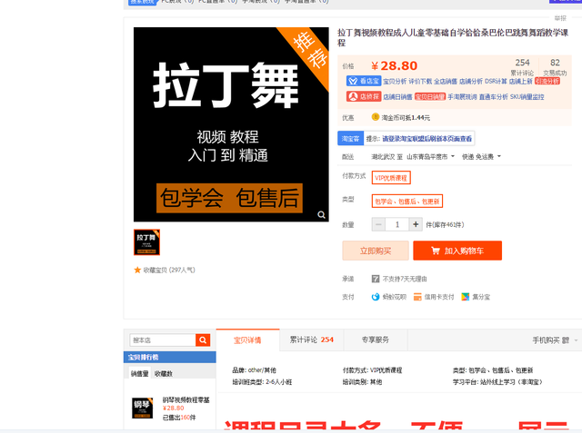Click the 254 累计评论 counter
This screenshot has width=582, height=433.
[522, 66]
